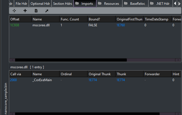182x115 pixels.
Task: Click the Hint column header
Action: pyautogui.click(x=176, y=74)
